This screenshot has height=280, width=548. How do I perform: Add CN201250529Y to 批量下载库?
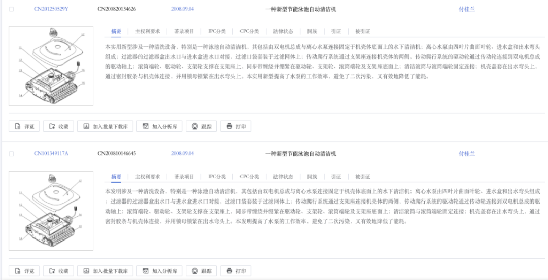[x=106, y=126]
